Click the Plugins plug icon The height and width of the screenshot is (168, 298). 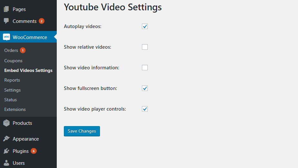[6, 151]
